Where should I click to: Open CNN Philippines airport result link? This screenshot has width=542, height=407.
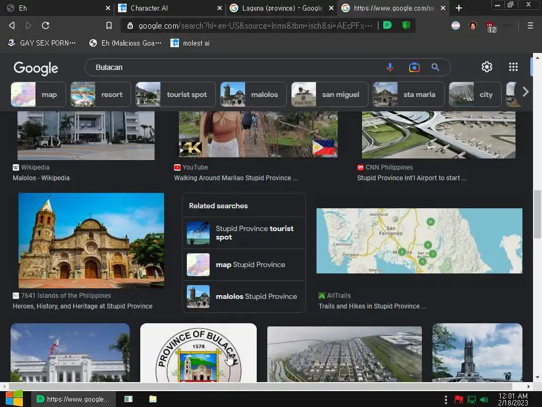click(x=412, y=178)
